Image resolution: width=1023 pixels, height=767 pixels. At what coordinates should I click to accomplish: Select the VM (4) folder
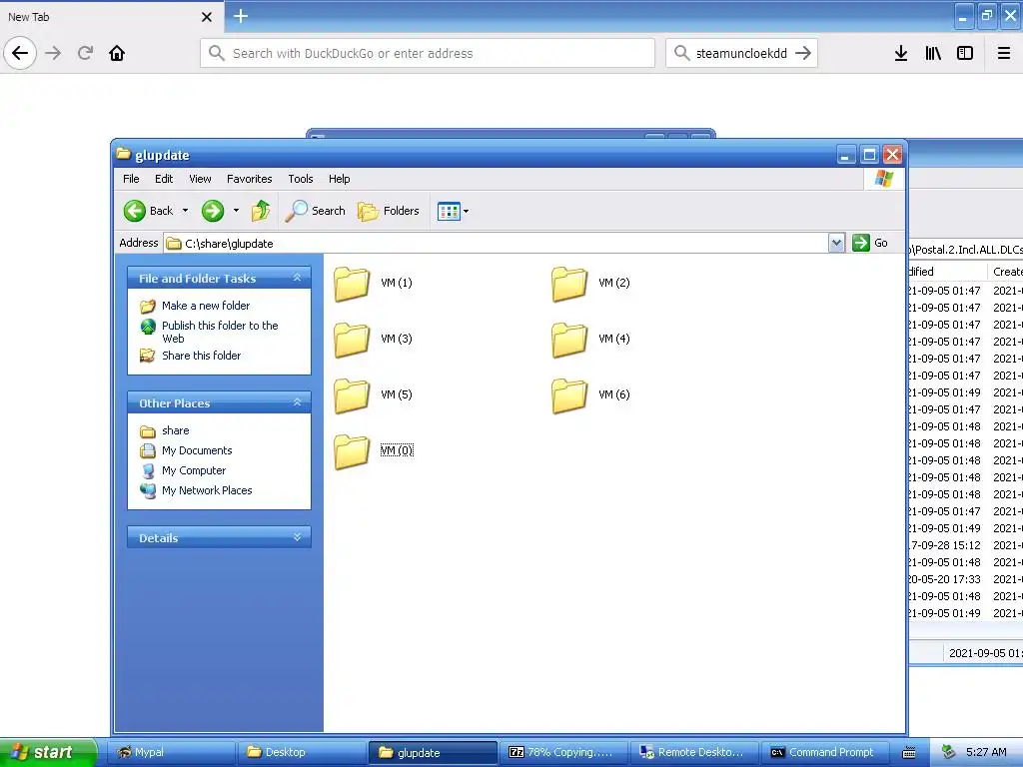coord(591,340)
